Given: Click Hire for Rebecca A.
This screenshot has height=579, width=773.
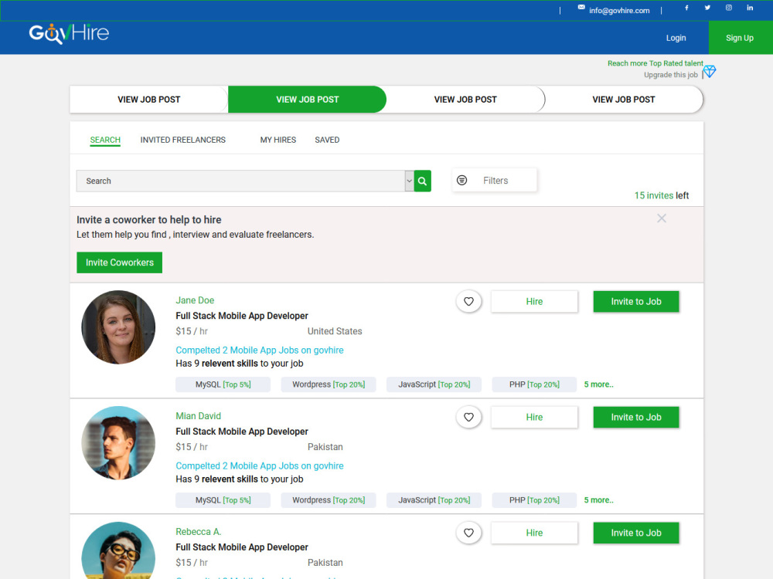Looking at the screenshot, I should click(534, 533).
